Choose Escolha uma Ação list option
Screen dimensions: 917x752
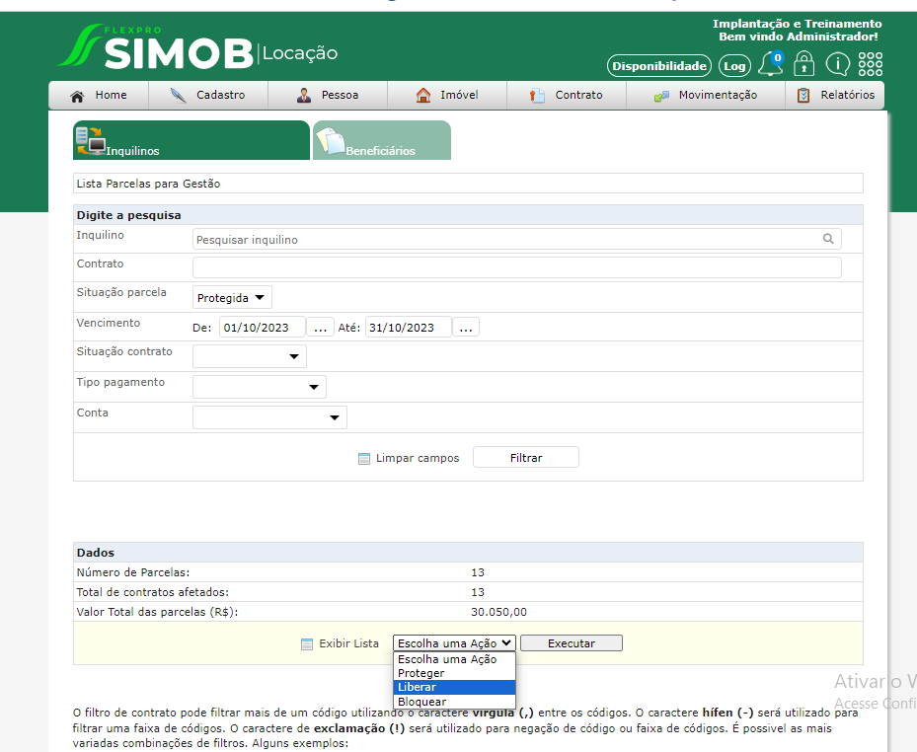(x=454, y=659)
